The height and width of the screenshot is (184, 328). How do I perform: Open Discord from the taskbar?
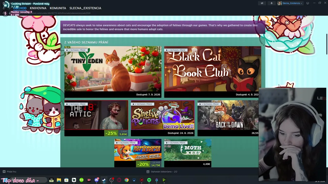[97, 180]
